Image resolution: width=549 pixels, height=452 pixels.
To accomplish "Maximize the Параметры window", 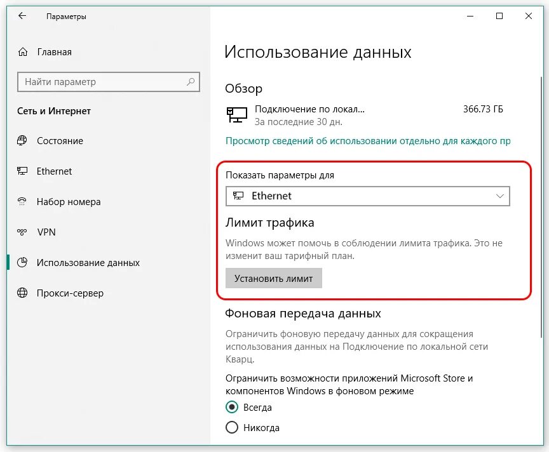I will tap(499, 16).
